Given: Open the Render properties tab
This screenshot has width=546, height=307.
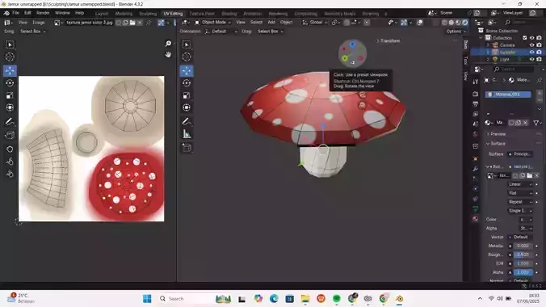Looking at the screenshot, I should click(x=475, y=94).
